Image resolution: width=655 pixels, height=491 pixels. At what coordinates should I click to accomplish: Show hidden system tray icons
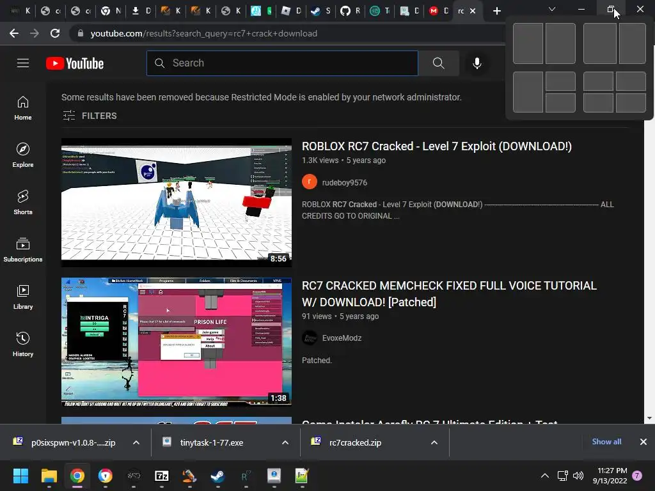coord(545,476)
